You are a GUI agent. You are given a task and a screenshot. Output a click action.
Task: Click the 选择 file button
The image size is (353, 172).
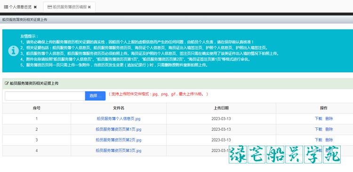coord(95,96)
